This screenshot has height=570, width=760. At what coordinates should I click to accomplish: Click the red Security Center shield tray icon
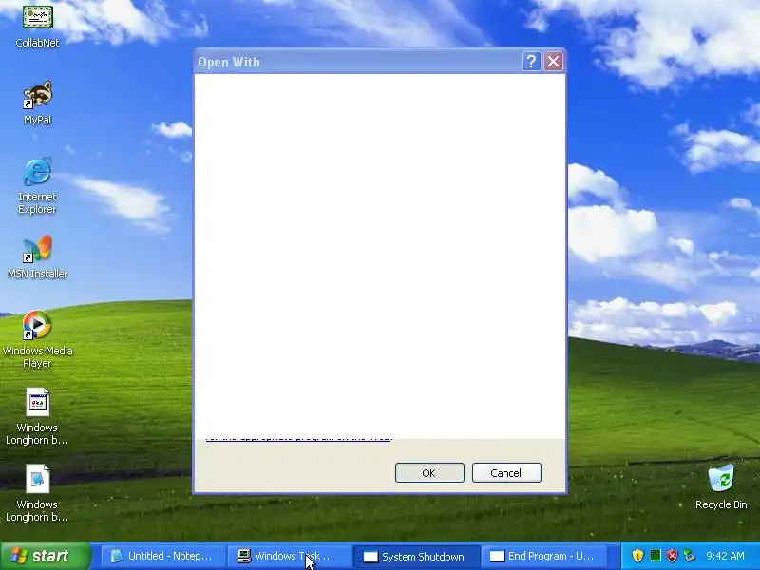[x=672, y=556]
